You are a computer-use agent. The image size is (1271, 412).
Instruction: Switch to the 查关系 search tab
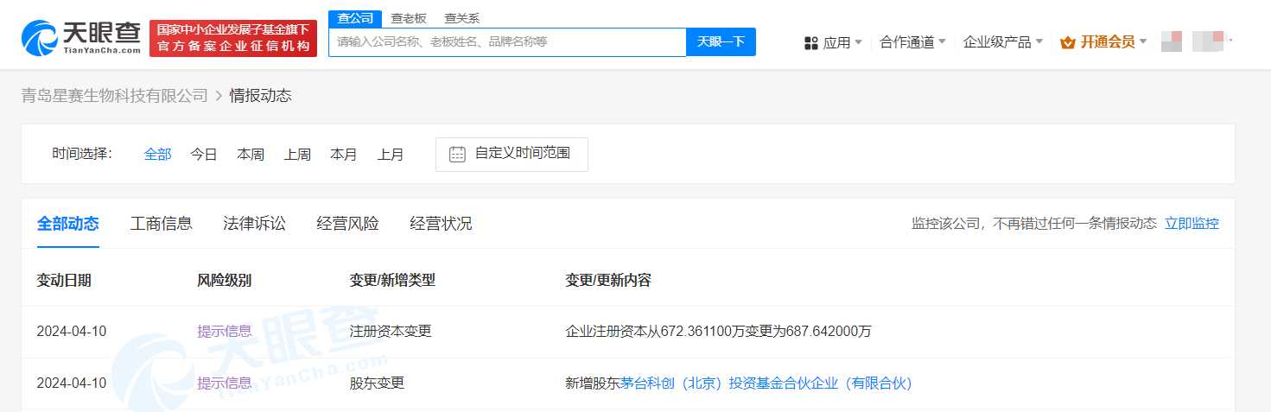pyautogui.click(x=461, y=18)
